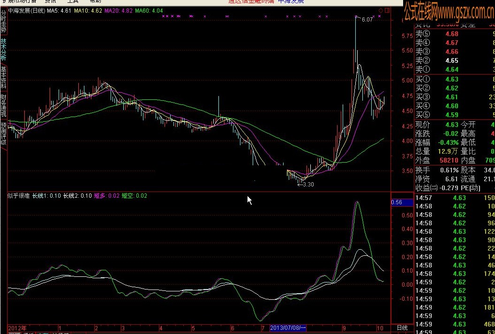The height and width of the screenshot is (334, 495).
Task: Select the 卖③ 4.66 quote row
Action: (455, 52)
